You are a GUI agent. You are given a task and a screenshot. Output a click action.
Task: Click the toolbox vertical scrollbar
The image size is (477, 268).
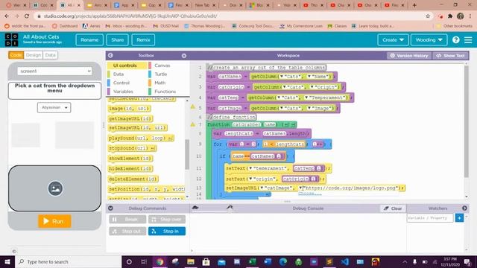[x=187, y=154]
